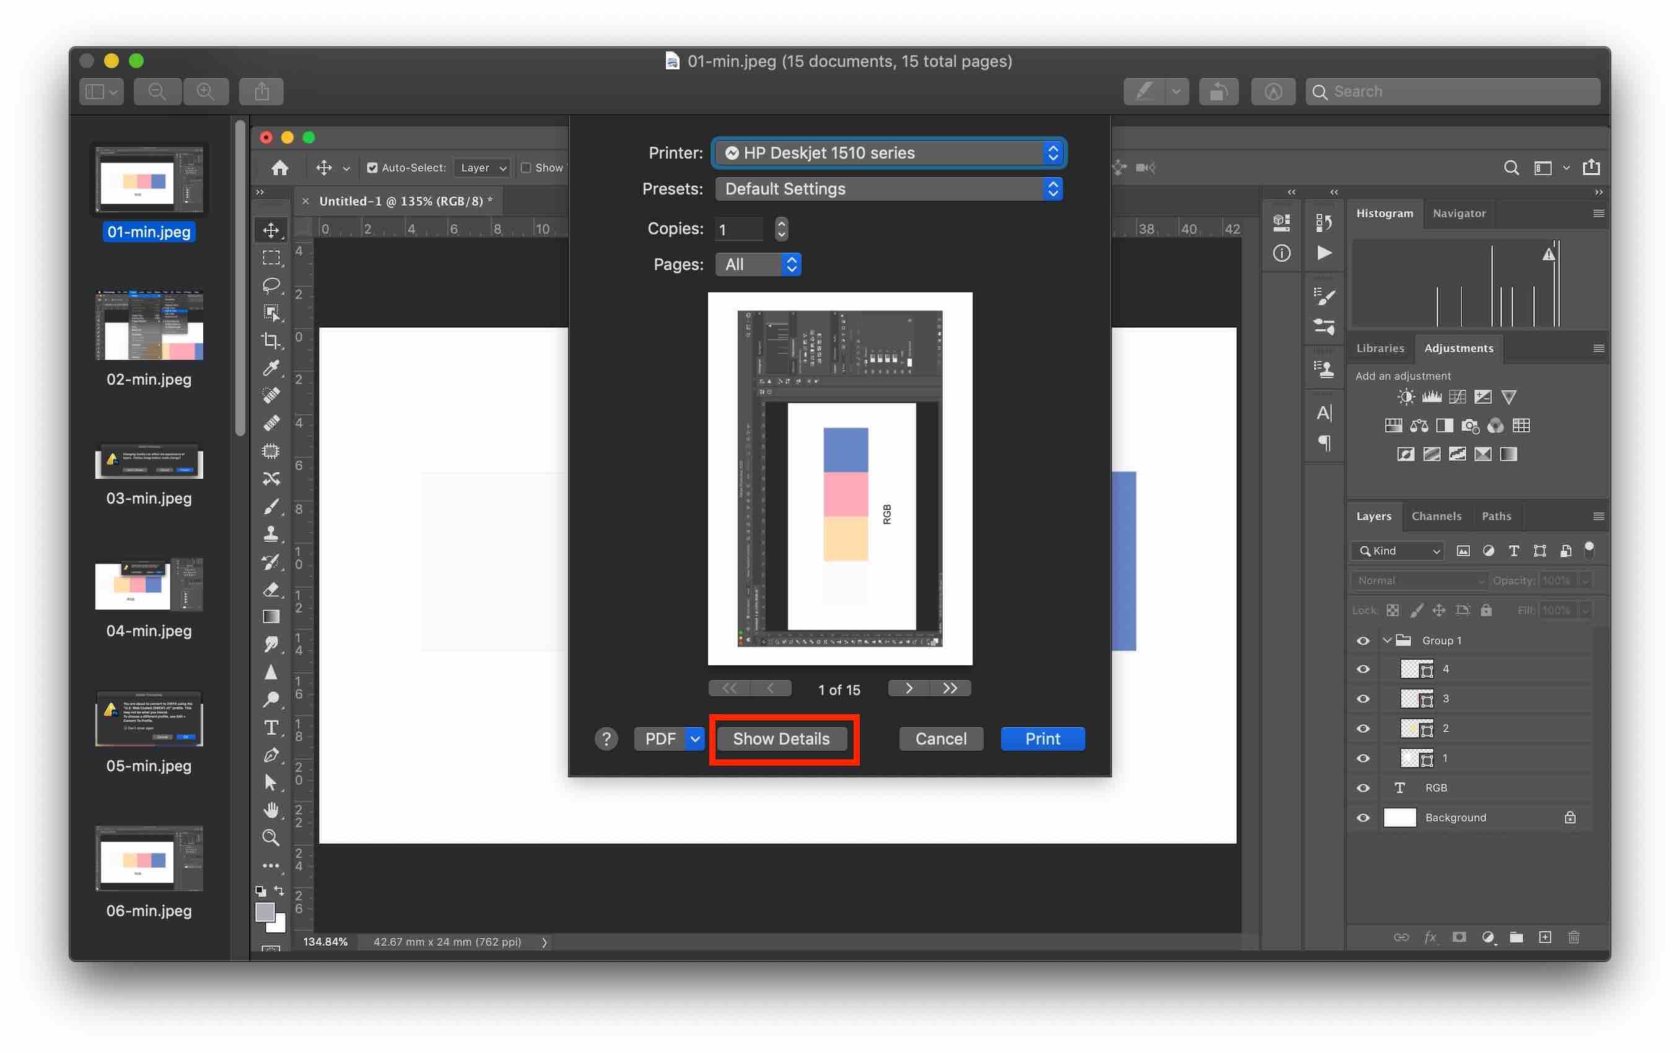The height and width of the screenshot is (1053, 1680).
Task: Click the Preview zoom in icon
Action: point(206,91)
